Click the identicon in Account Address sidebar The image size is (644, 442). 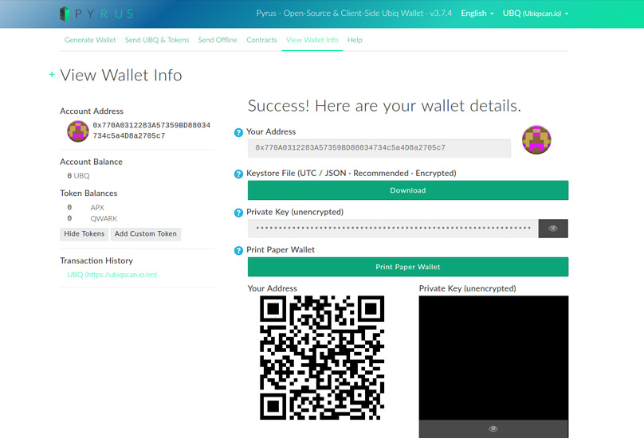click(x=78, y=131)
